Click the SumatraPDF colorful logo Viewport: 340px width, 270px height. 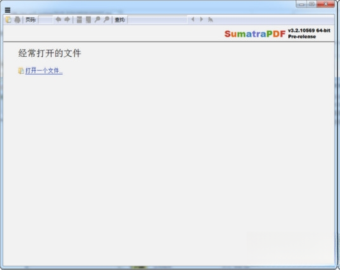255,34
